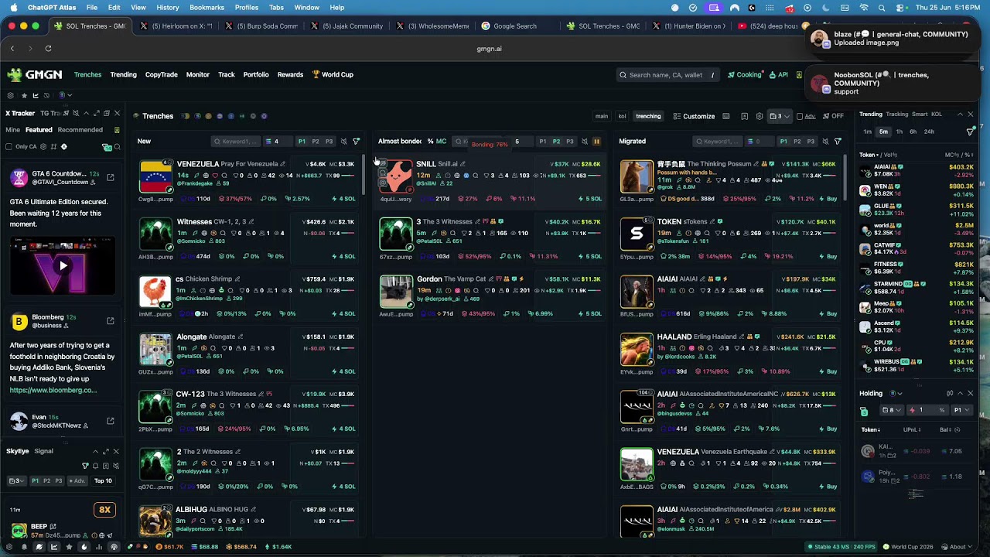The width and height of the screenshot is (990, 557).
Task: Toggle the SkyEye Adv. option
Action: (x=77, y=481)
